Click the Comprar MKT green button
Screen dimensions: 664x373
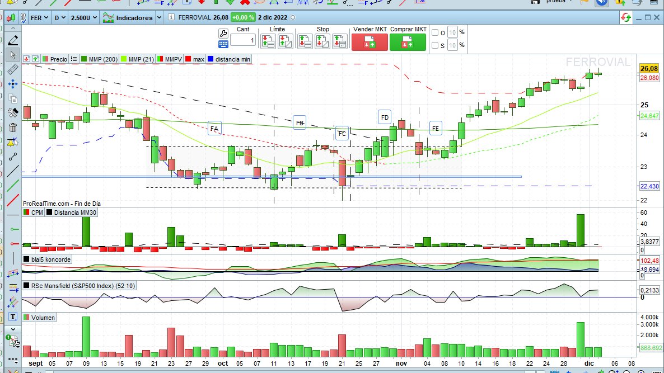[408, 43]
